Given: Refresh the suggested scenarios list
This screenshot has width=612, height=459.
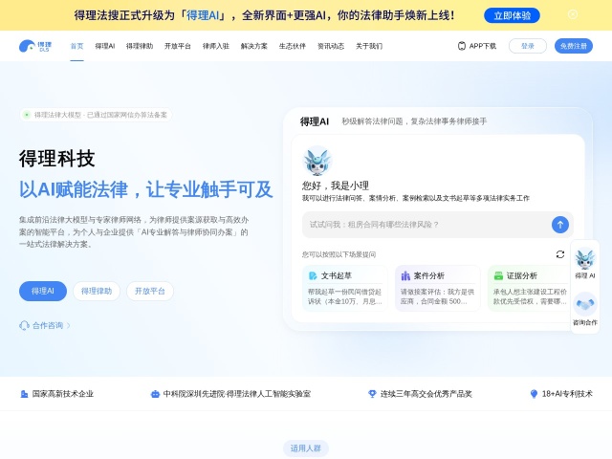Looking at the screenshot, I should (x=560, y=254).
